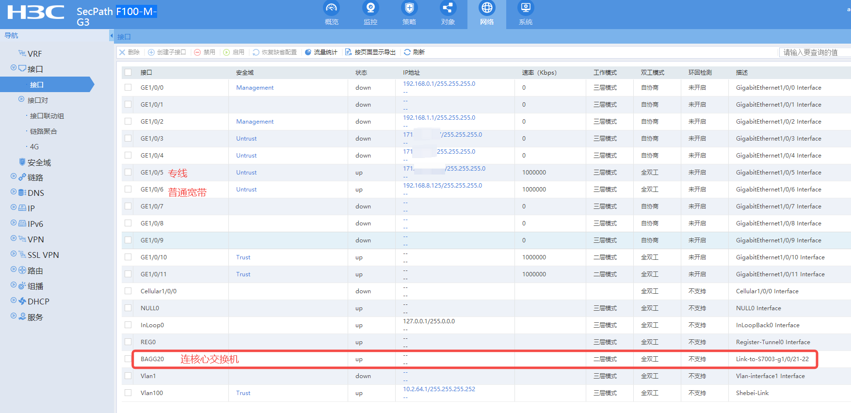The height and width of the screenshot is (413, 851).
Task: Click the 流量统计 traffic statistics icon
Action: tap(308, 52)
